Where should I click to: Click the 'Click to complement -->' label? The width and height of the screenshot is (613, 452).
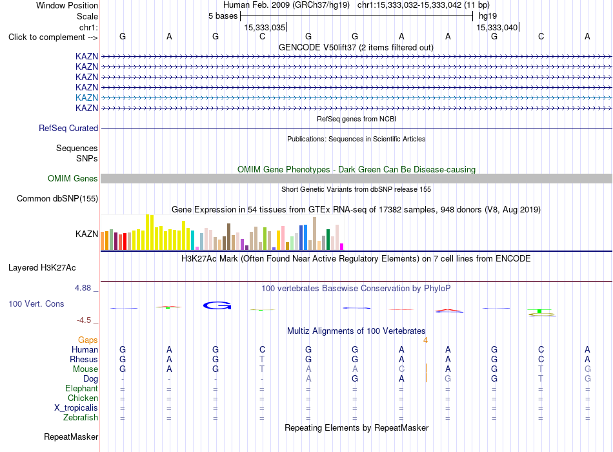(x=53, y=37)
